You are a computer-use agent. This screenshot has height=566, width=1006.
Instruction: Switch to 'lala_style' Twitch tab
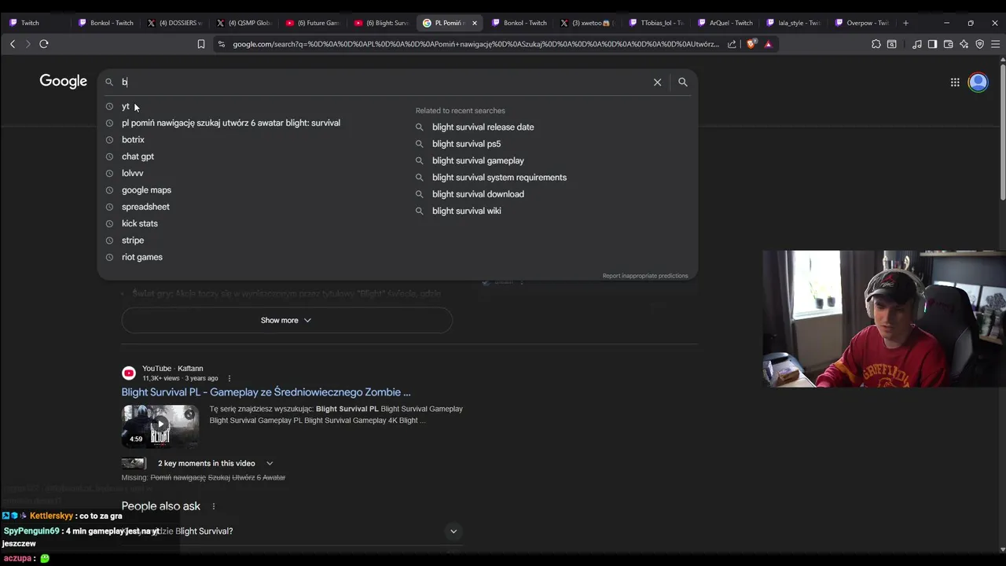click(x=794, y=23)
